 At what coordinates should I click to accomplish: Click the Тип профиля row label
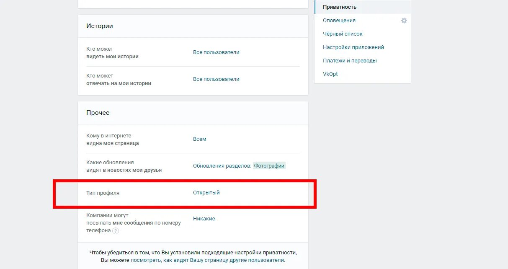click(103, 193)
